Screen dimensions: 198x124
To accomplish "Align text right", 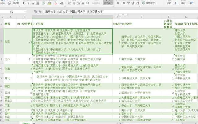I will click(78, 3).
